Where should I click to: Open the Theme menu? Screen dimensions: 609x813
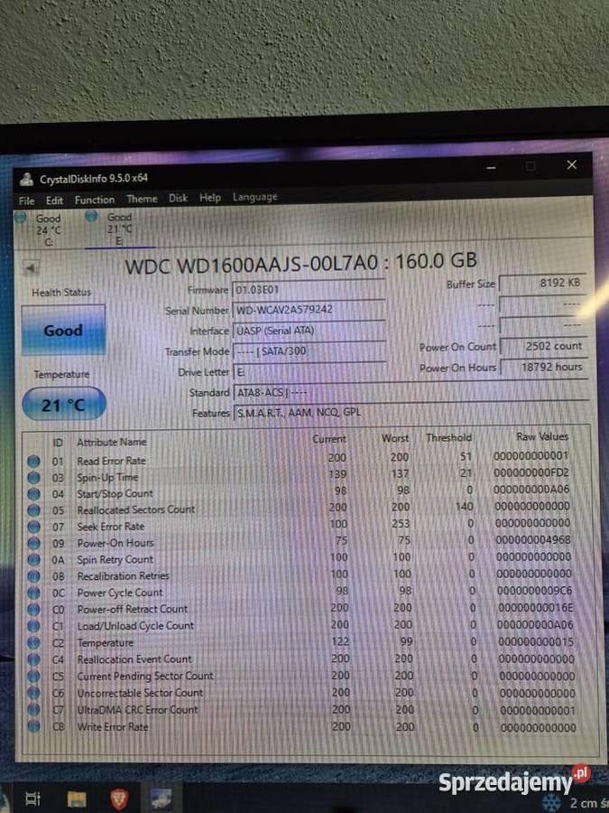142,199
